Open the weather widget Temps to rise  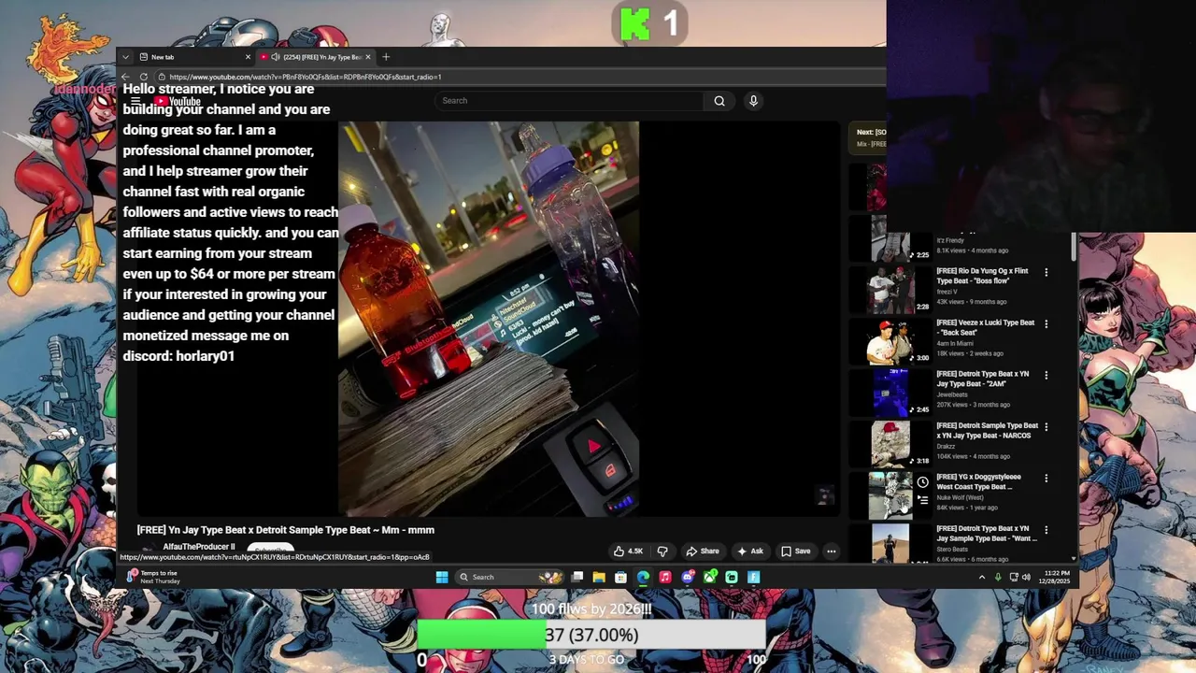point(154,577)
